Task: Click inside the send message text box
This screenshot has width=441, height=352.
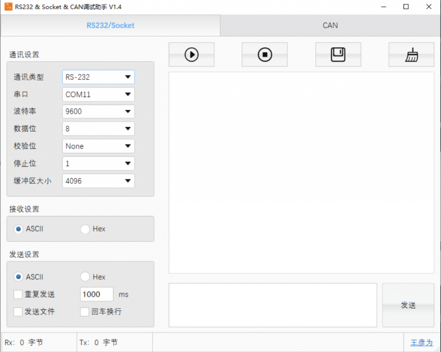Action: point(273,305)
